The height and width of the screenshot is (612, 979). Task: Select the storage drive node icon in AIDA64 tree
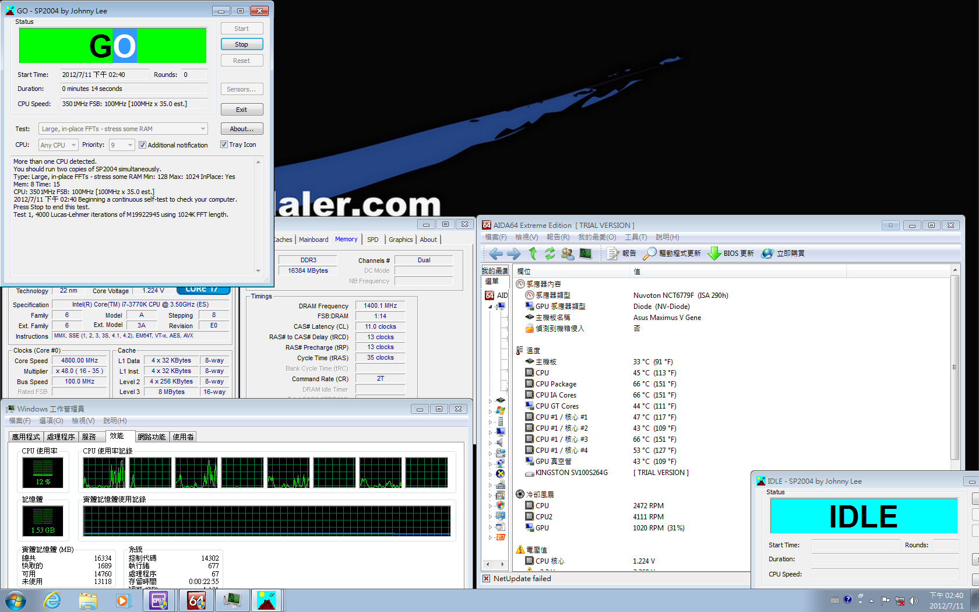click(500, 452)
